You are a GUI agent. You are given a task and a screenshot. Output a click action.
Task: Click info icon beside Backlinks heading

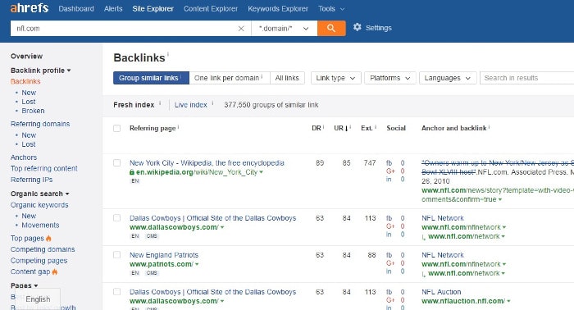(x=168, y=54)
